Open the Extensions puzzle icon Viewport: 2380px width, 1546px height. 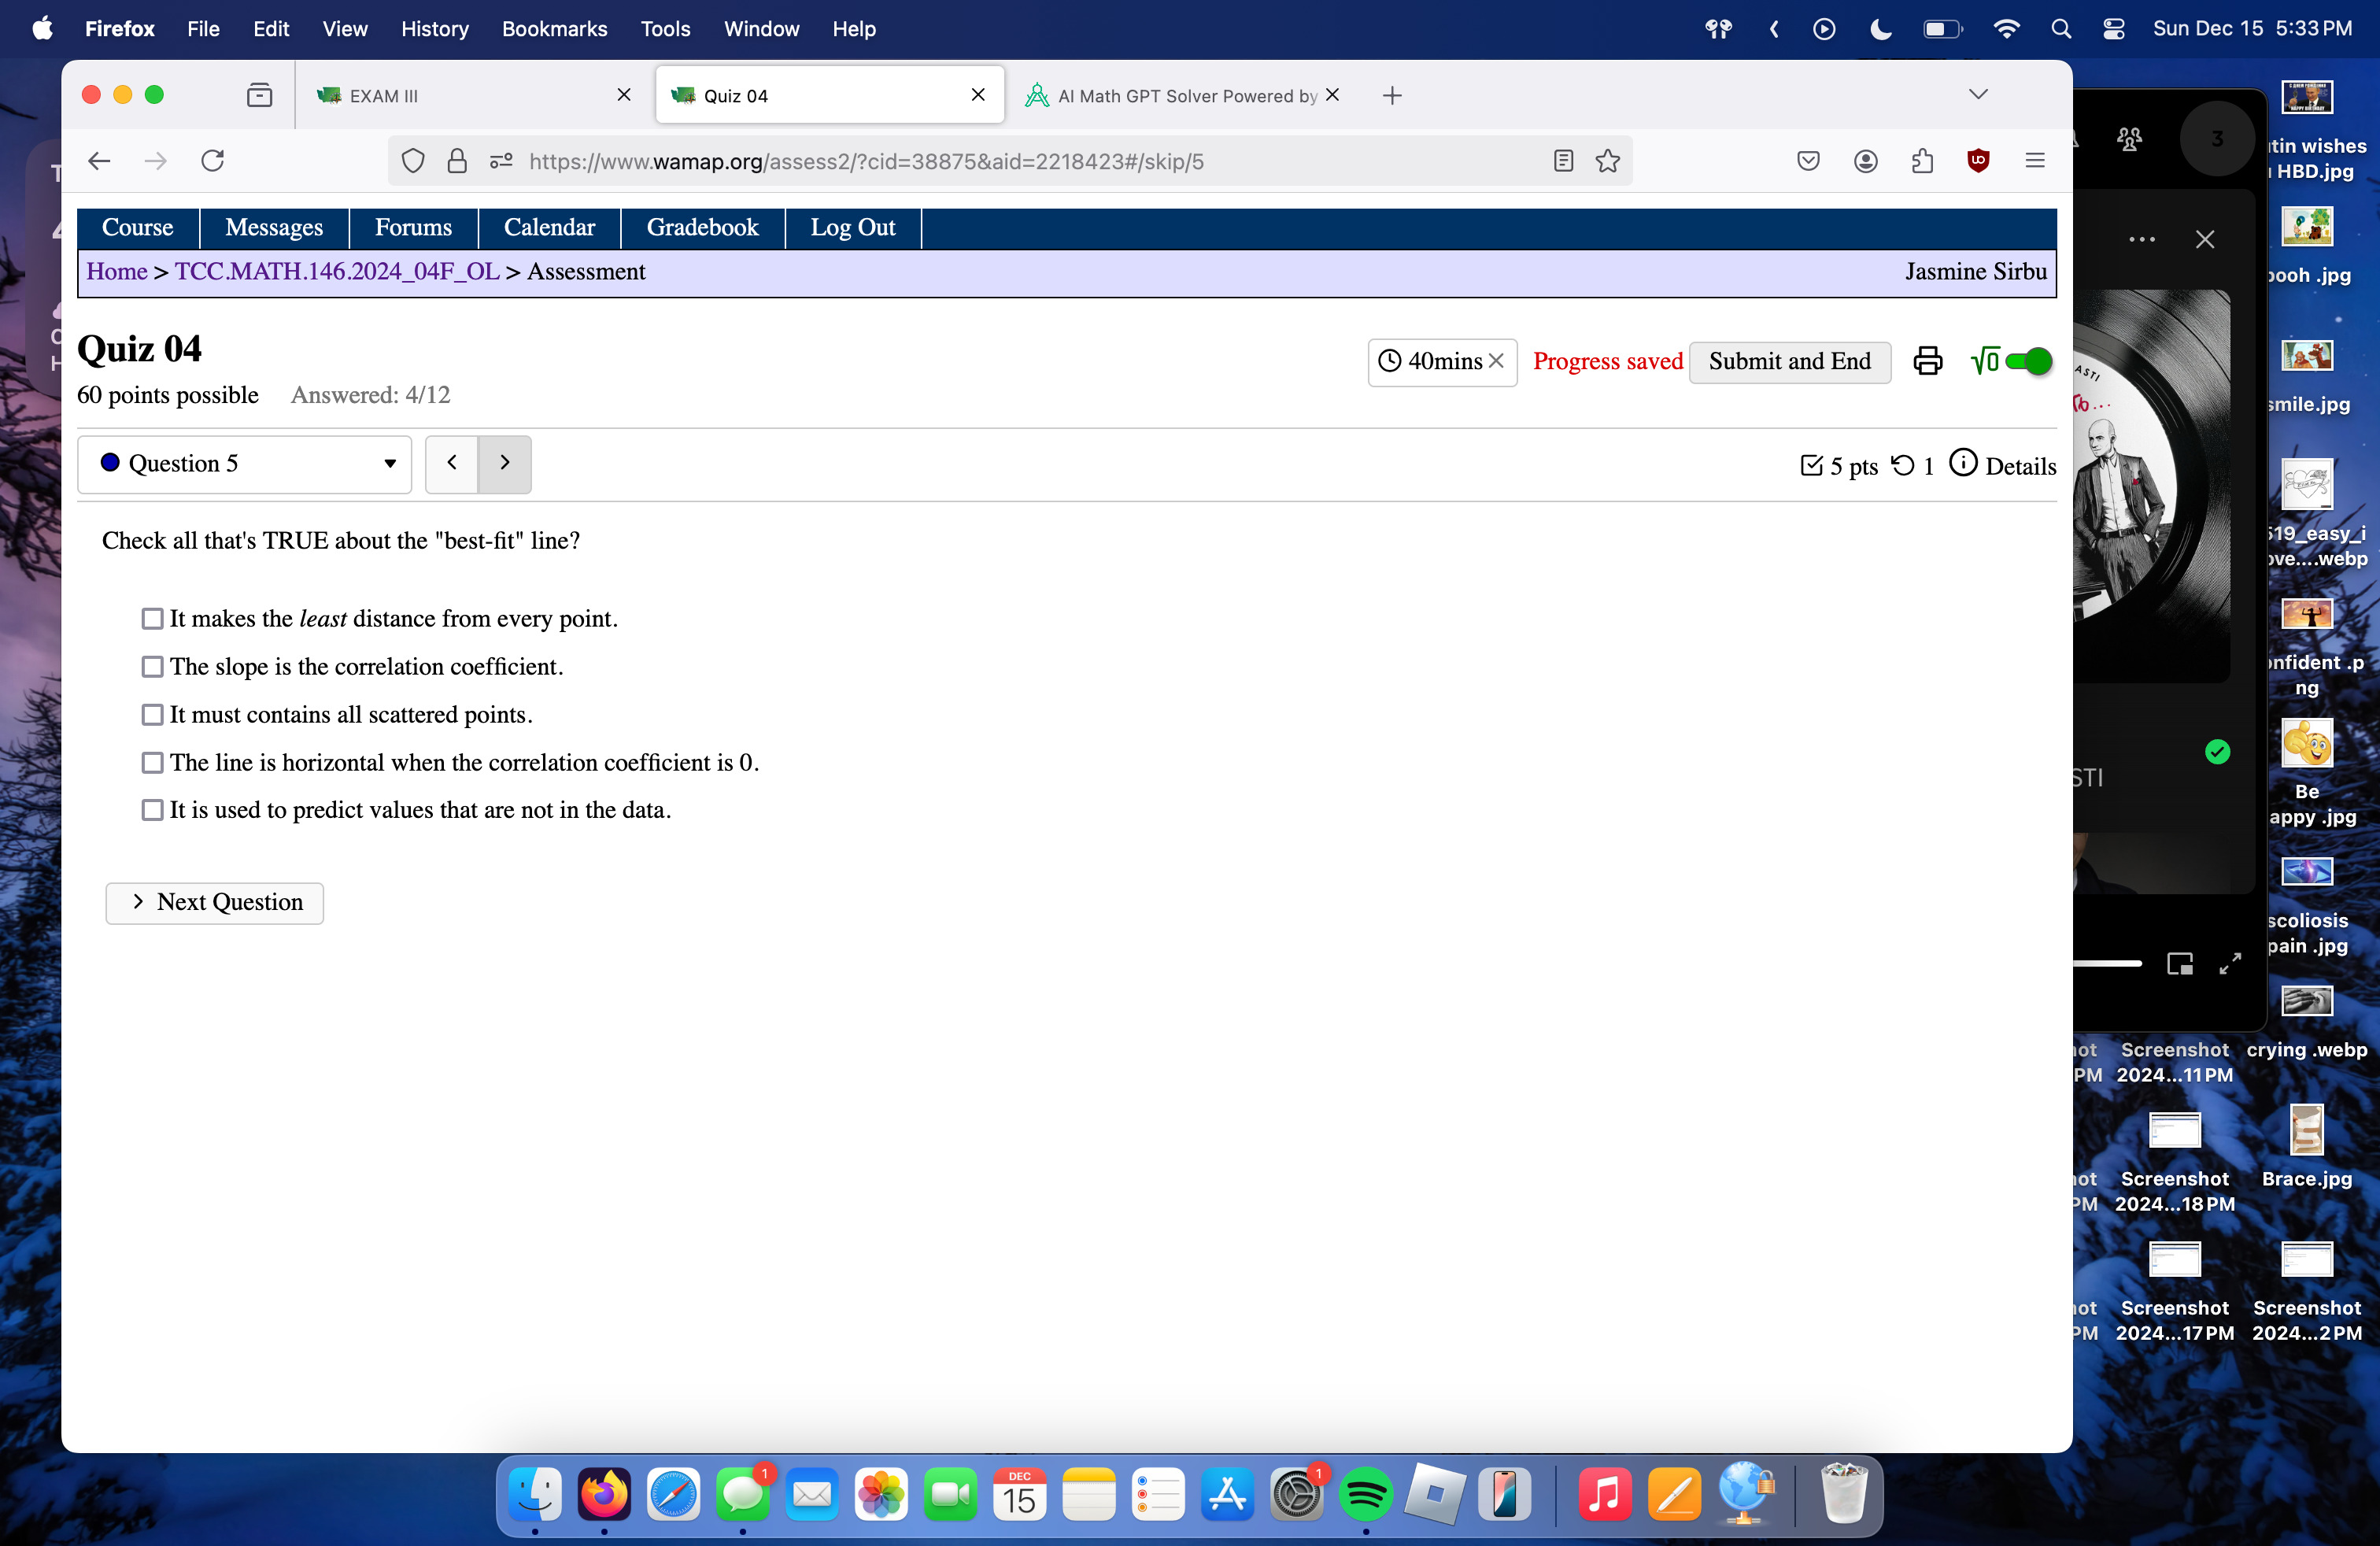(x=1922, y=161)
